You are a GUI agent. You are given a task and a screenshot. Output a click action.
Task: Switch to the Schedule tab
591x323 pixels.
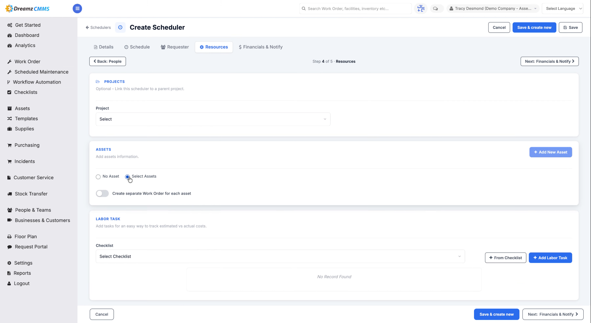point(137,47)
